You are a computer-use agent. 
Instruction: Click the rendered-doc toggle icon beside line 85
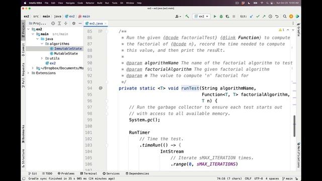coord(100,31)
